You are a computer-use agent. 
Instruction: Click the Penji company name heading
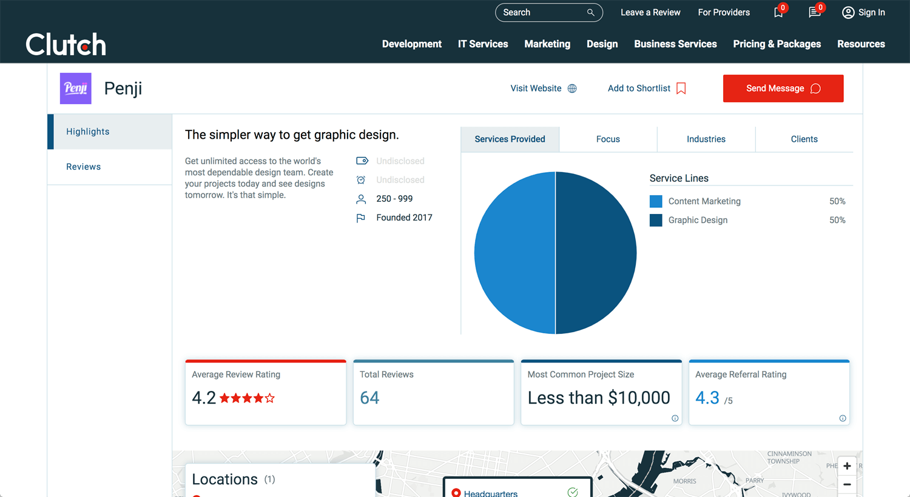(123, 88)
